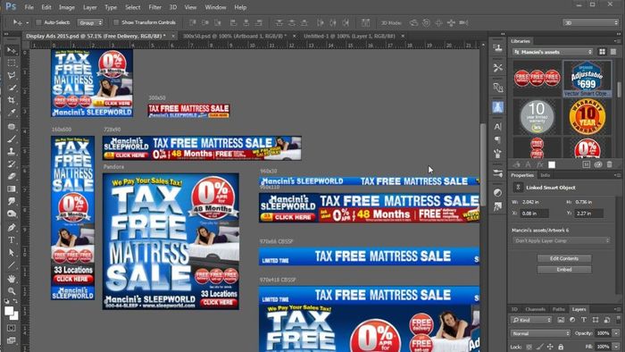Select the Brush tool

pos(11,138)
